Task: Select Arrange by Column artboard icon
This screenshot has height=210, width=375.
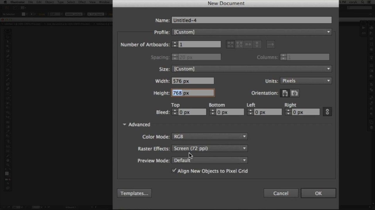Action: tap(257, 44)
